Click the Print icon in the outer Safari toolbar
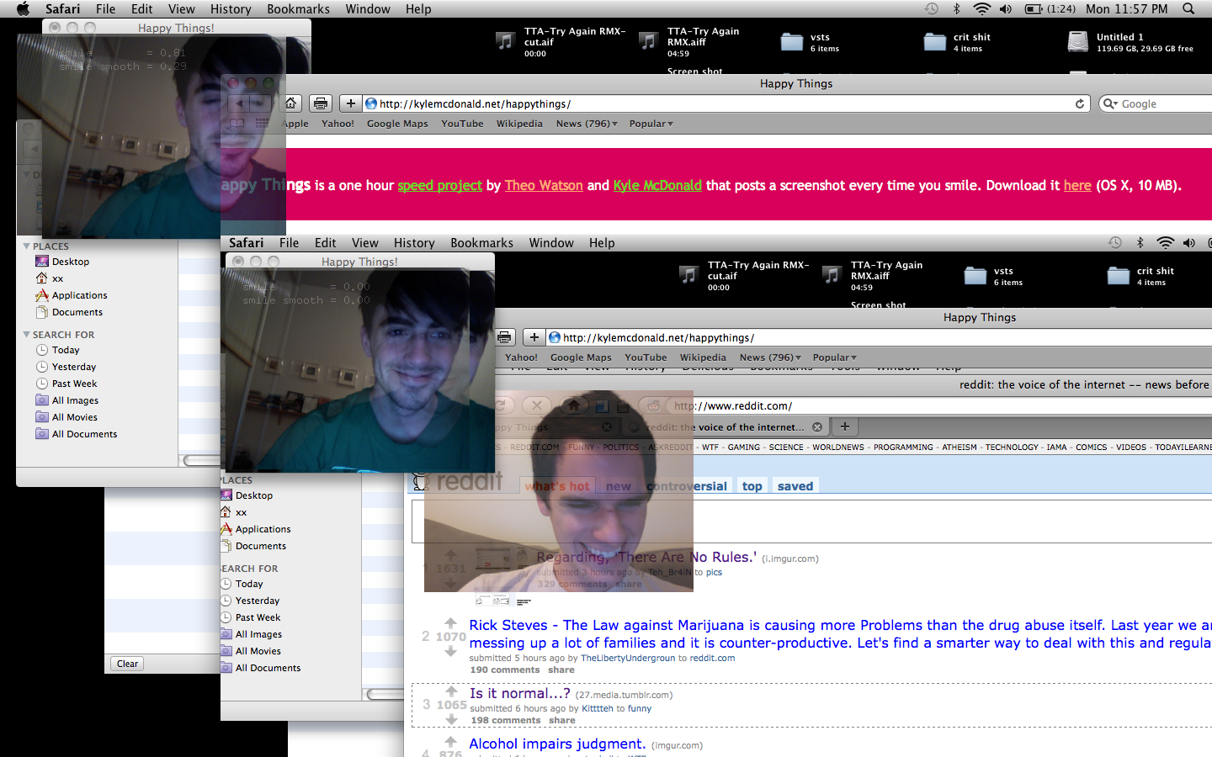The width and height of the screenshot is (1212, 757). tap(320, 103)
